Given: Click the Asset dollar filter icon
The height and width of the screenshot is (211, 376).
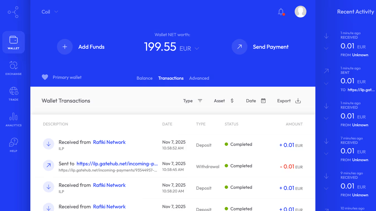Looking at the screenshot, I should click(x=232, y=101).
